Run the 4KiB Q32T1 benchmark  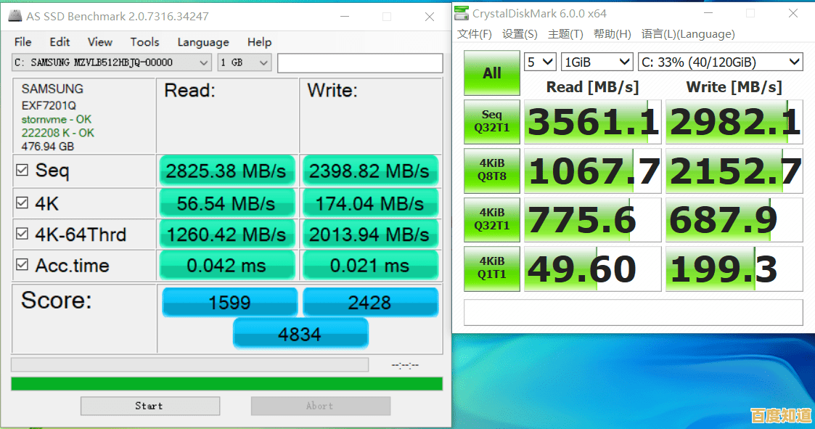[x=492, y=219]
